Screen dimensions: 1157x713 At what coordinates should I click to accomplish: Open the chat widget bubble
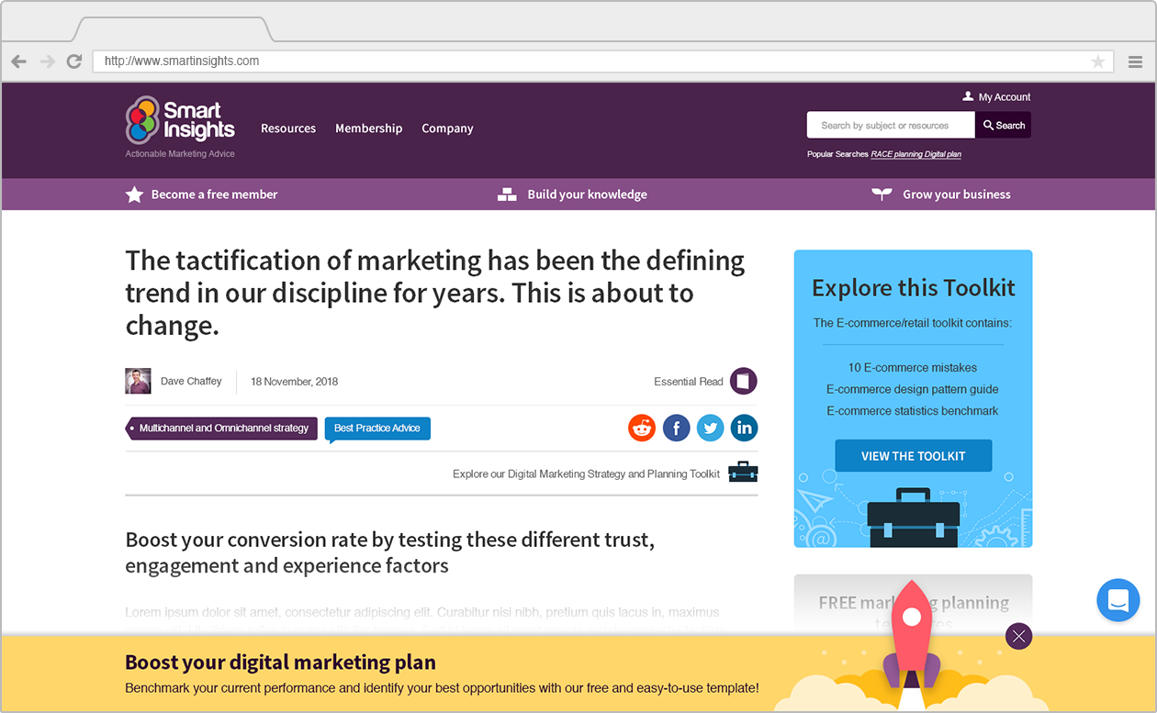point(1118,601)
